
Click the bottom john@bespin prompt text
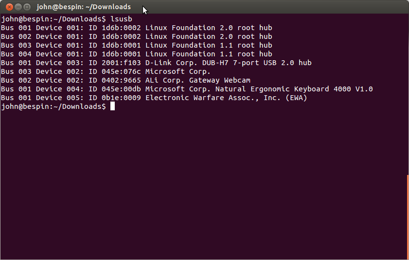[x=53, y=106]
